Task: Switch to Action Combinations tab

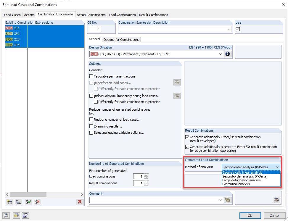Action: pos(91,15)
